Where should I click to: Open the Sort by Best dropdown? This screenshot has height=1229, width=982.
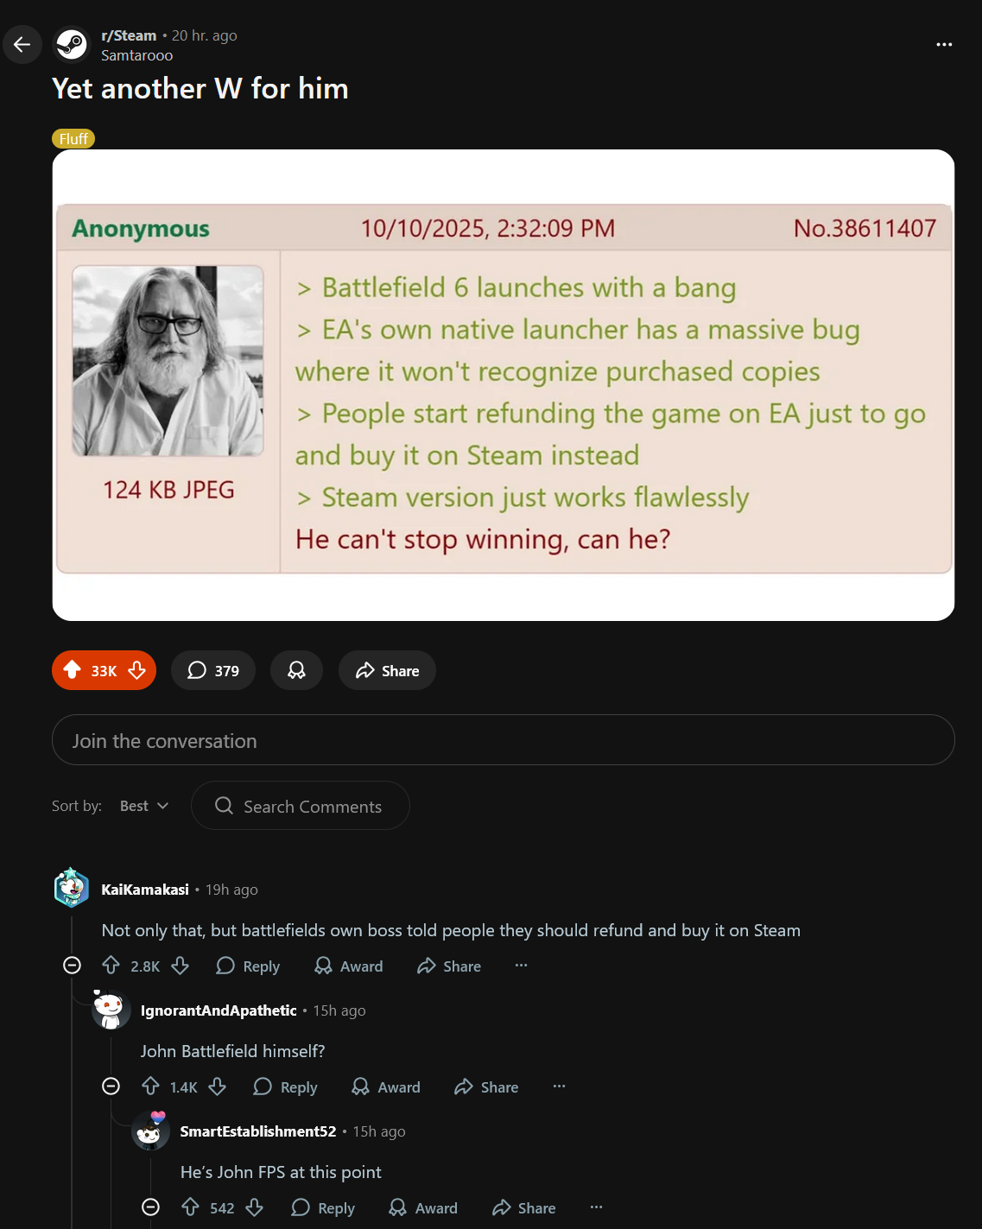pos(144,806)
